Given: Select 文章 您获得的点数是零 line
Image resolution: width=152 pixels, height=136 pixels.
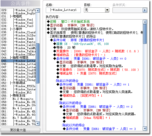Looking at the screenshot, I should (x=90, y=66).
